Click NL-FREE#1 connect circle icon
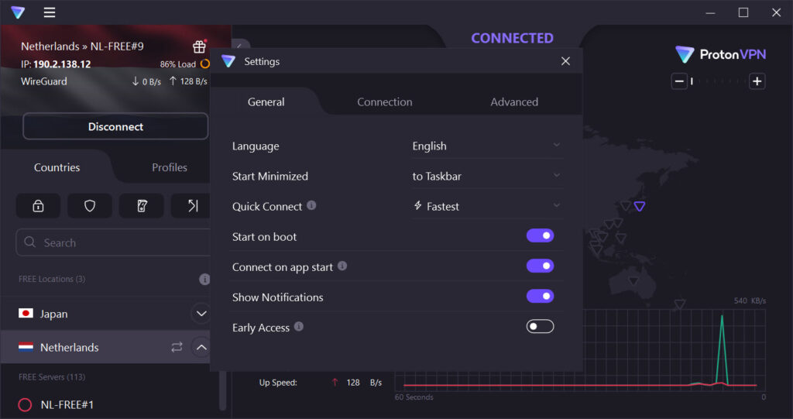 point(25,404)
